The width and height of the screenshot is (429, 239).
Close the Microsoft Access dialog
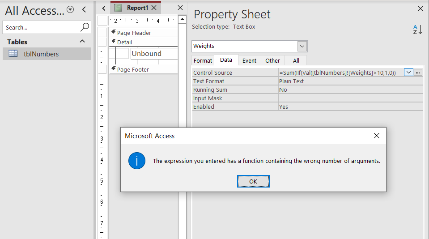tap(376, 136)
